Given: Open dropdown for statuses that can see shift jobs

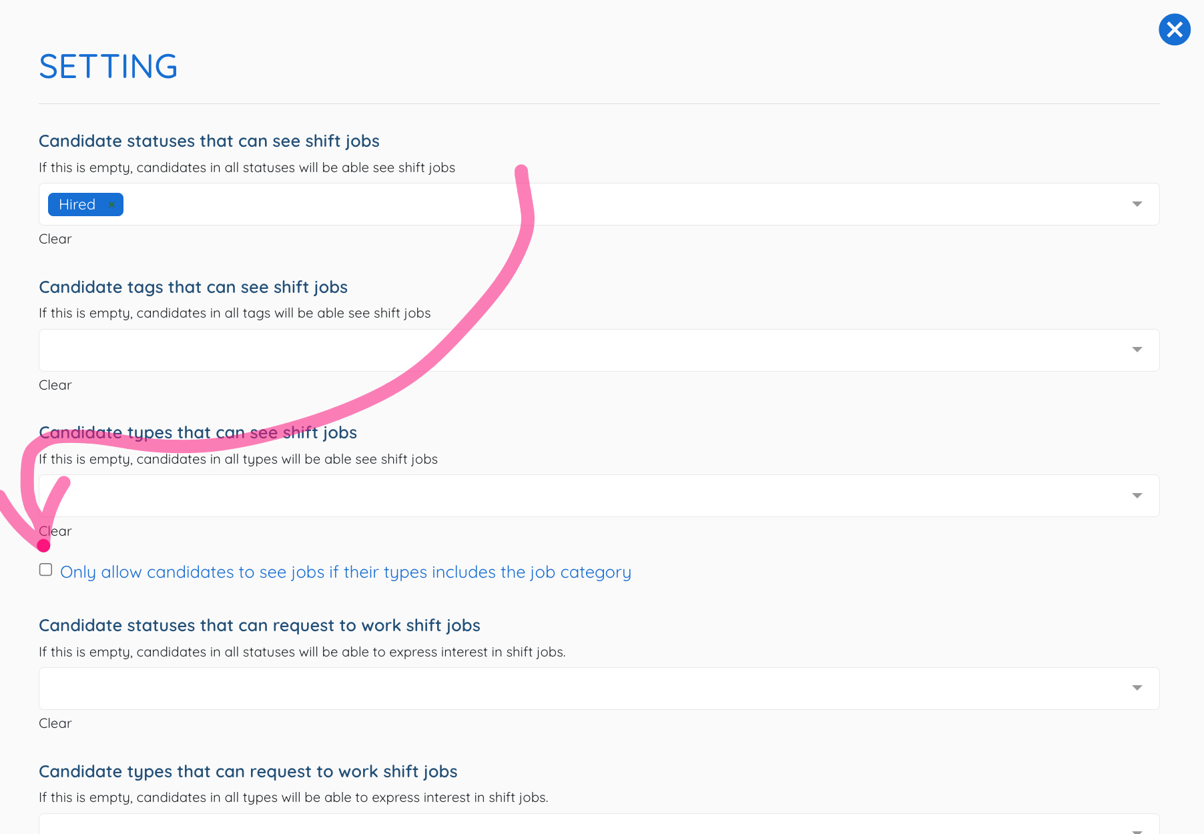Looking at the screenshot, I should pyautogui.click(x=1137, y=204).
